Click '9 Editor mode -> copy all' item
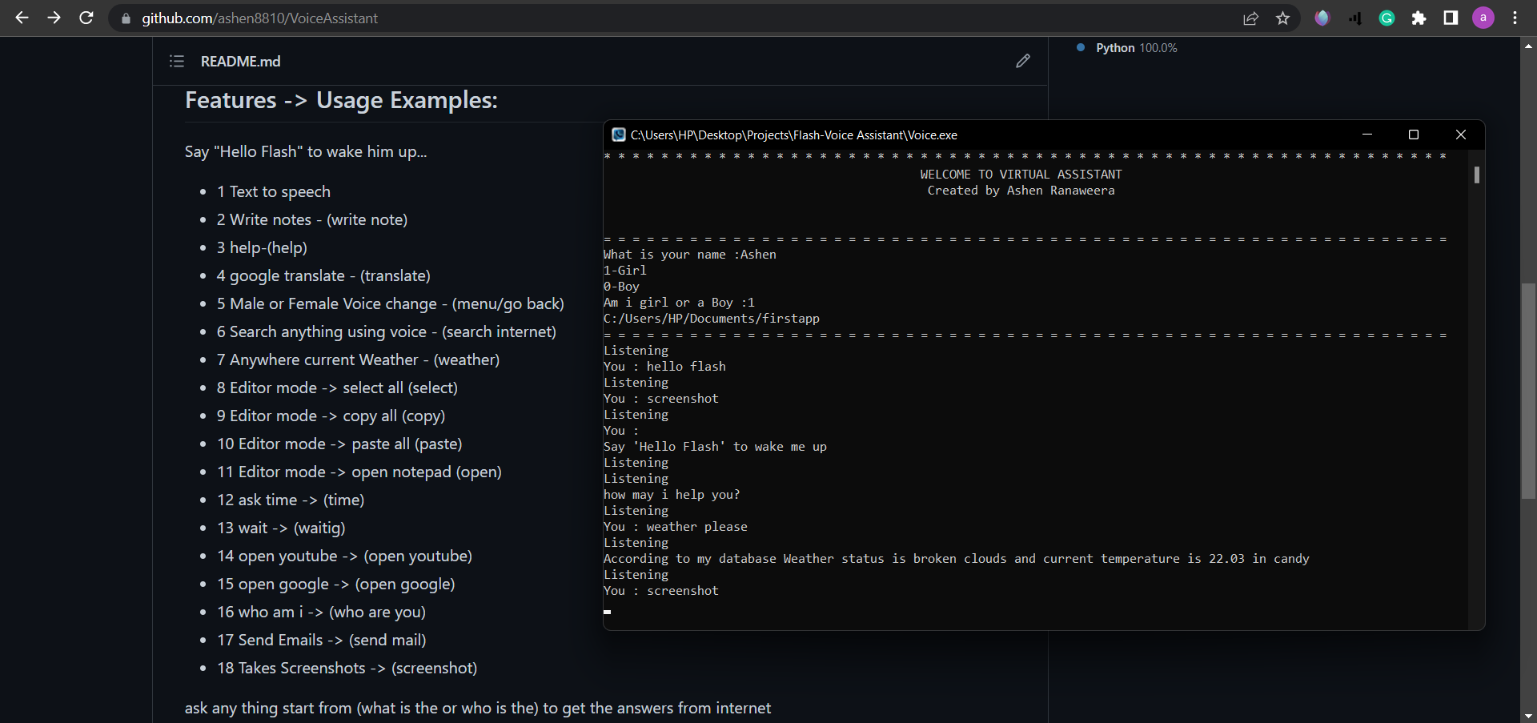Image resolution: width=1537 pixels, height=723 pixels. 331,416
